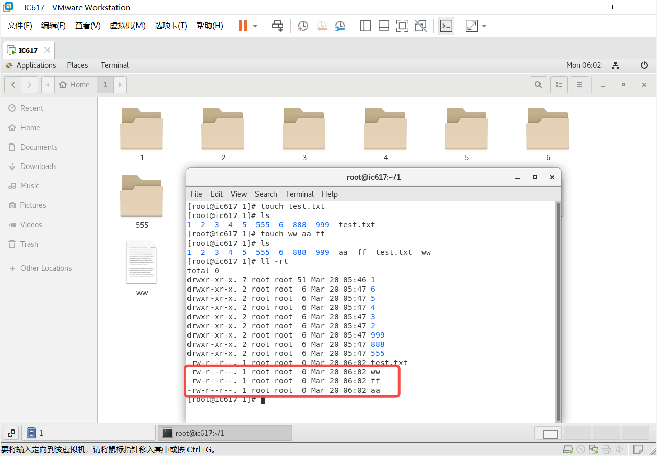Send Ctrl+Alt+Del to the virtual machine

(x=278, y=26)
